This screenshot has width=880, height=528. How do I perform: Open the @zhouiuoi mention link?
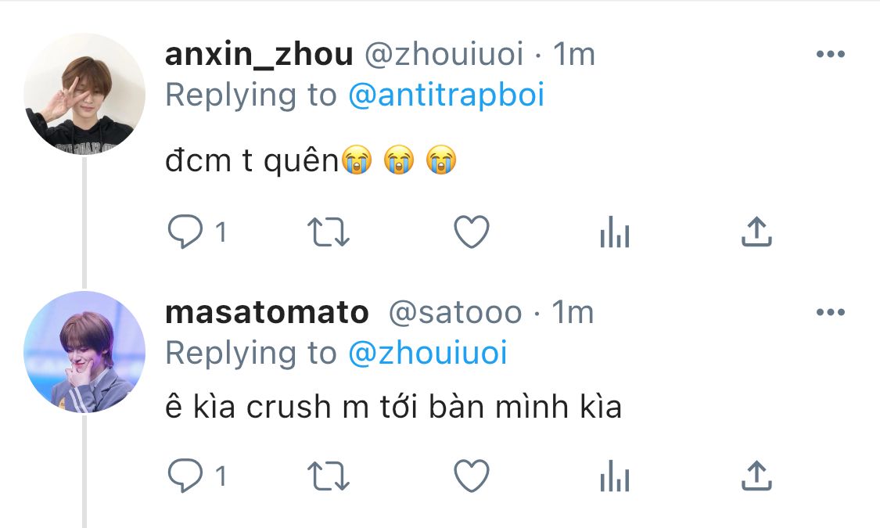tap(427, 354)
